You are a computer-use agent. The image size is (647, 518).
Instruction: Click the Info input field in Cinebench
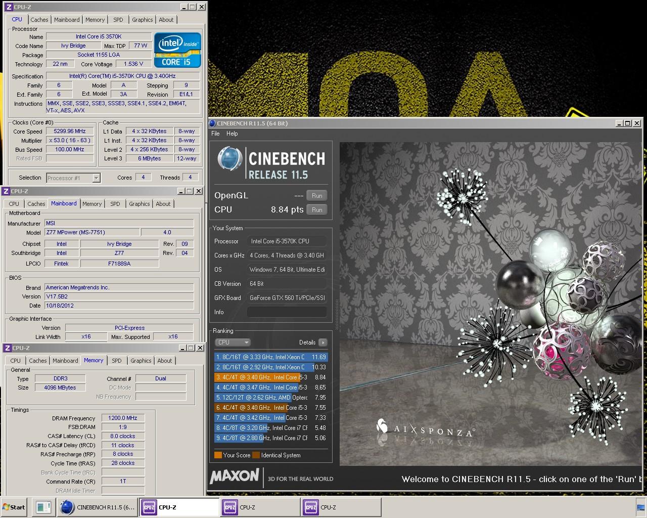287,312
